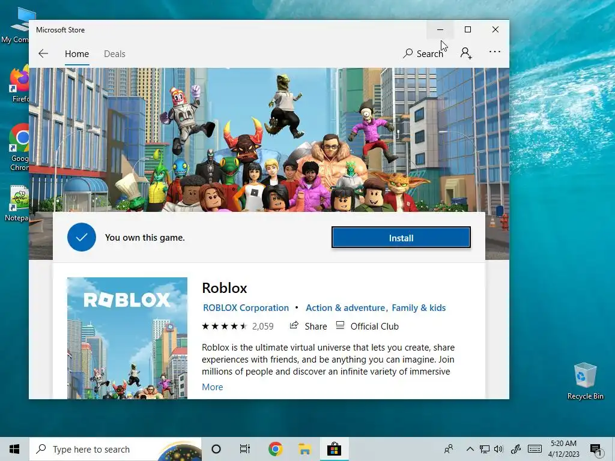This screenshot has width=615, height=461.
Task: Click the Roblox title heading
Action: tap(225, 288)
